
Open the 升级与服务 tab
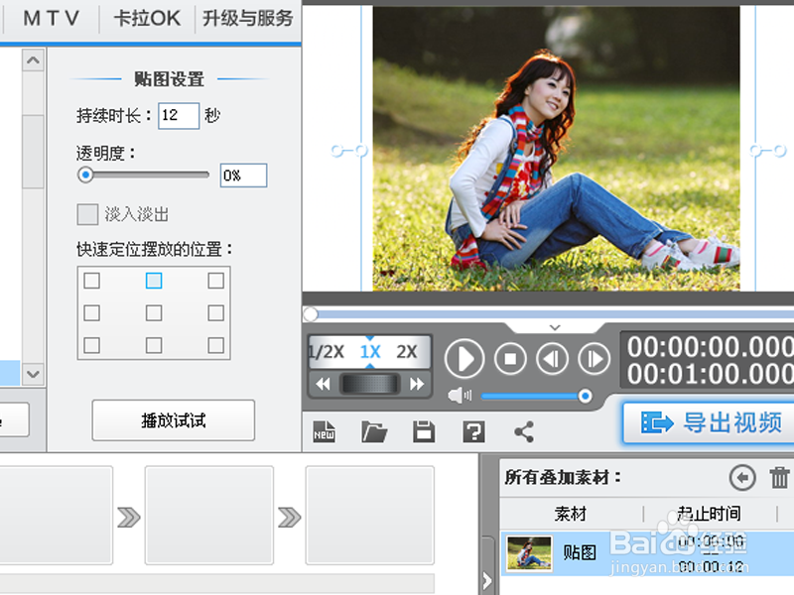coord(247,19)
